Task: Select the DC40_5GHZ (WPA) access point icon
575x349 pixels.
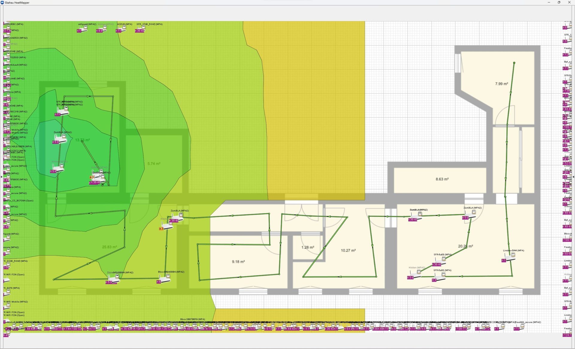Action: tap(7, 265)
